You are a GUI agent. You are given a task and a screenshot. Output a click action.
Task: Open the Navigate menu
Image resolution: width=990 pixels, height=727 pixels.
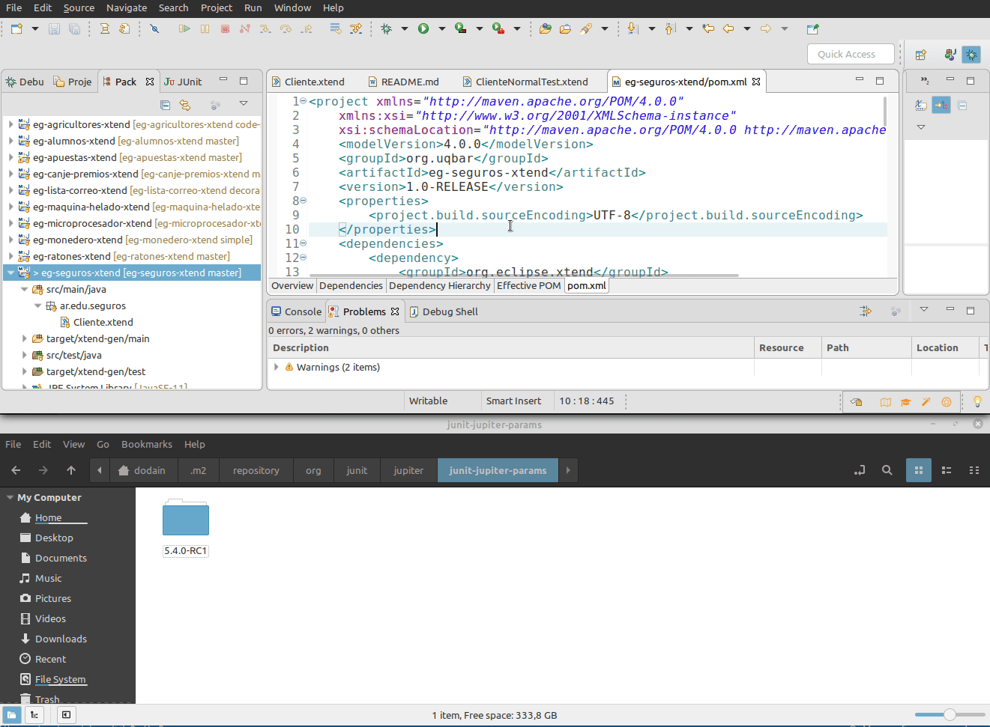[127, 7]
